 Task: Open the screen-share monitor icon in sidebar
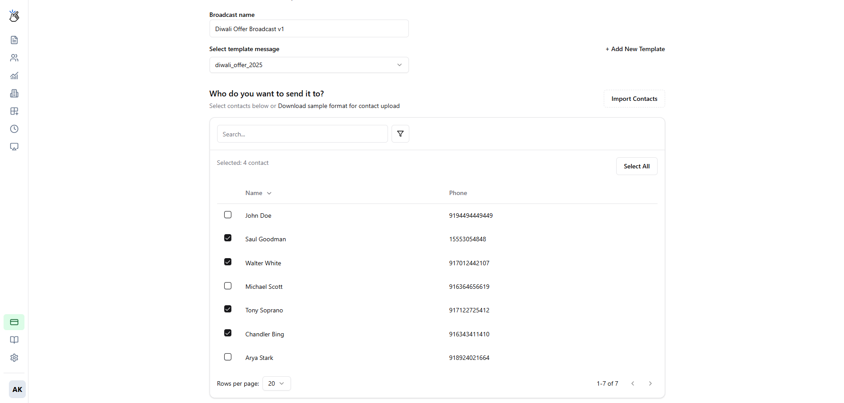pyautogui.click(x=14, y=147)
